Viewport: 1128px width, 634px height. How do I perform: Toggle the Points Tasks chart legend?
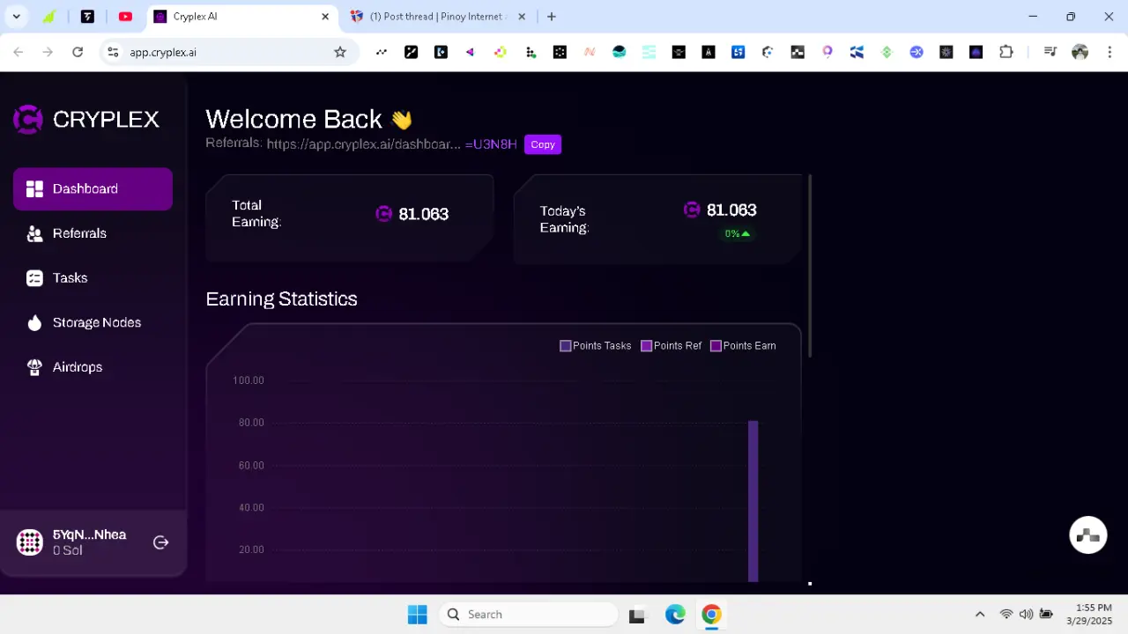tap(596, 346)
